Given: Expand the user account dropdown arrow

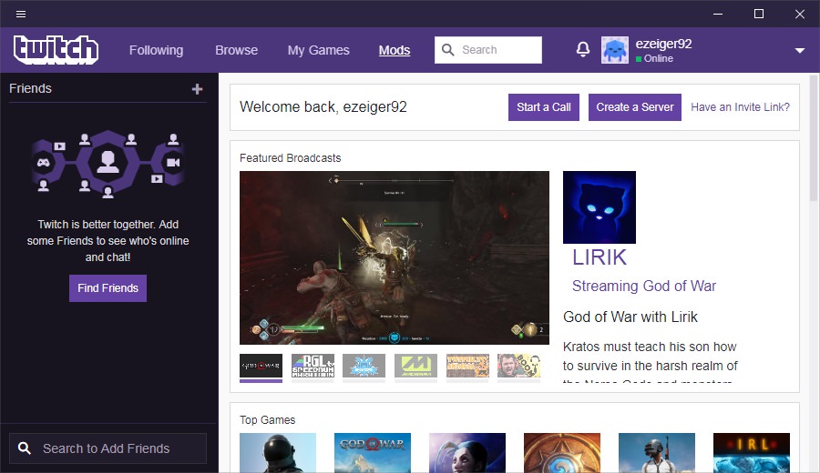Looking at the screenshot, I should coord(800,51).
